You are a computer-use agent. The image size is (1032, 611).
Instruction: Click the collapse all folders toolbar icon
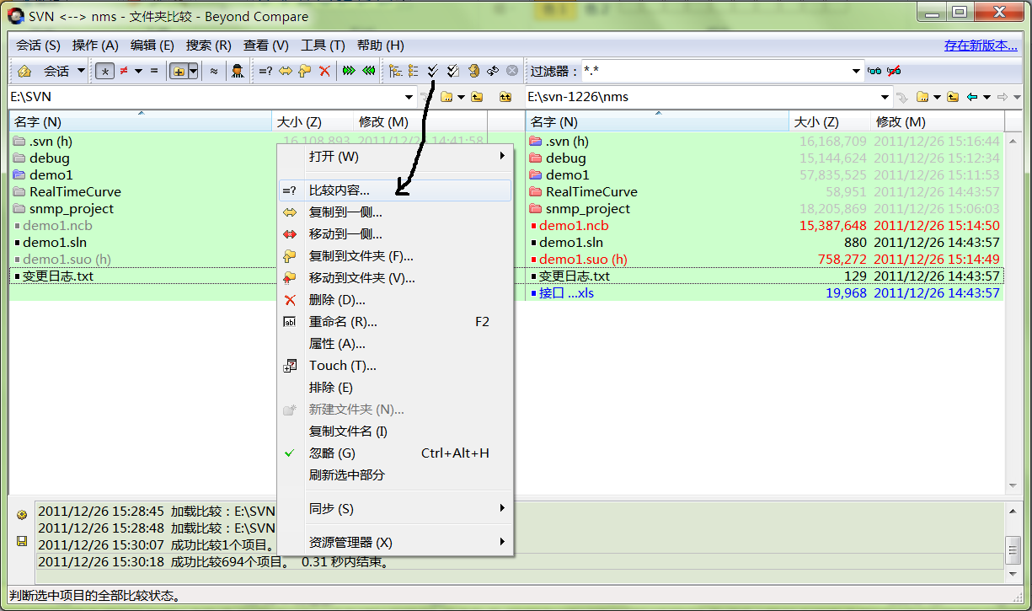[413, 71]
